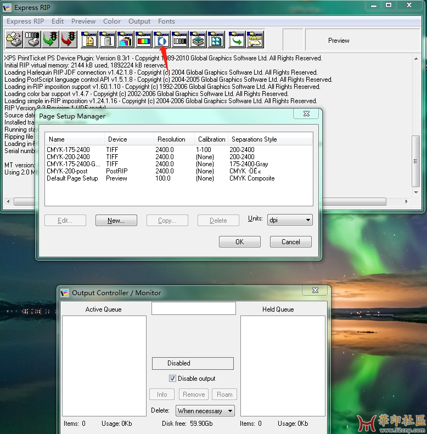Click the log window vertical scrollbar thumb

(x=415, y=161)
